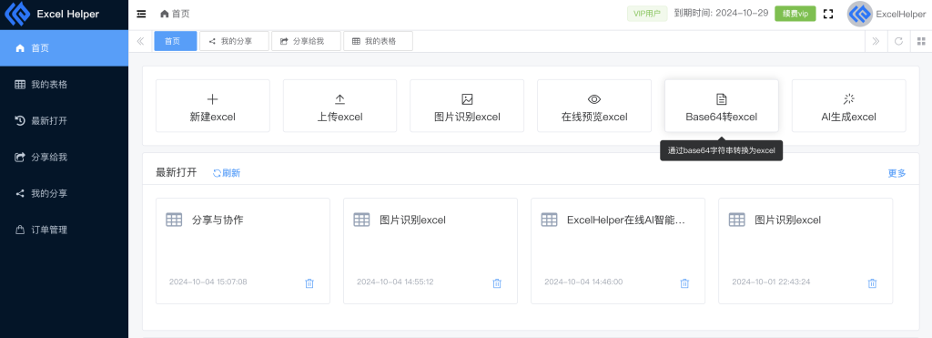Click the sidebar table grid icon for 我的表格
Viewport: 932px width, 338px height.
(x=20, y=85)
